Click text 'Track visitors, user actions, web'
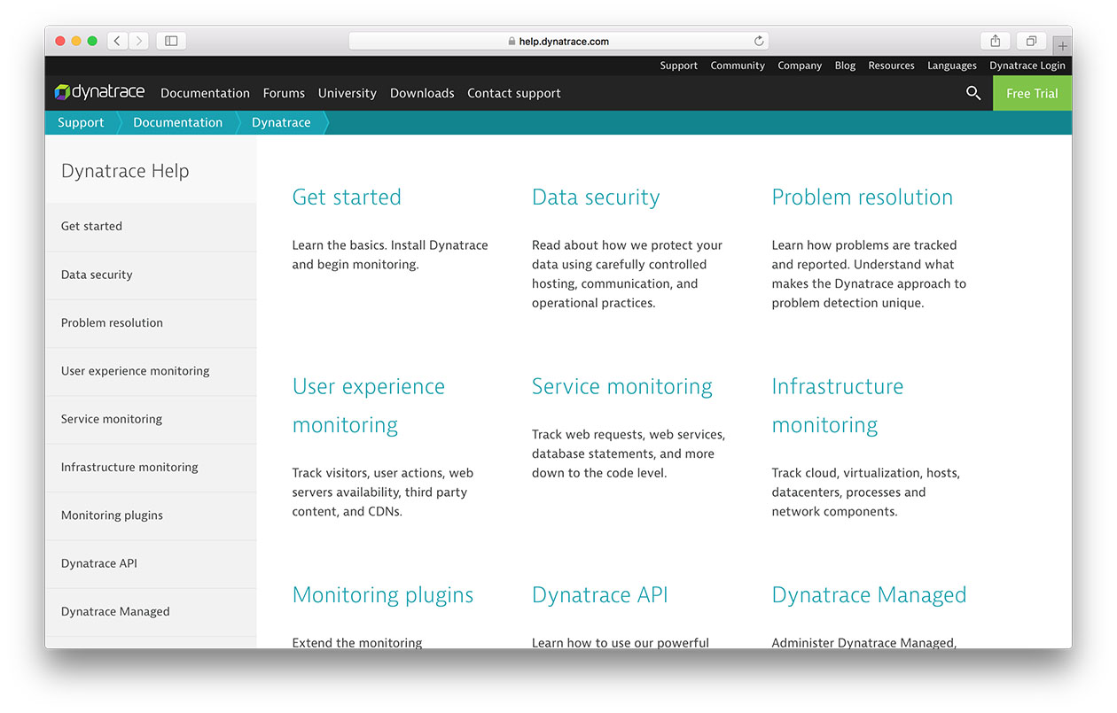1117x713 pixels. tap(383, 472)
